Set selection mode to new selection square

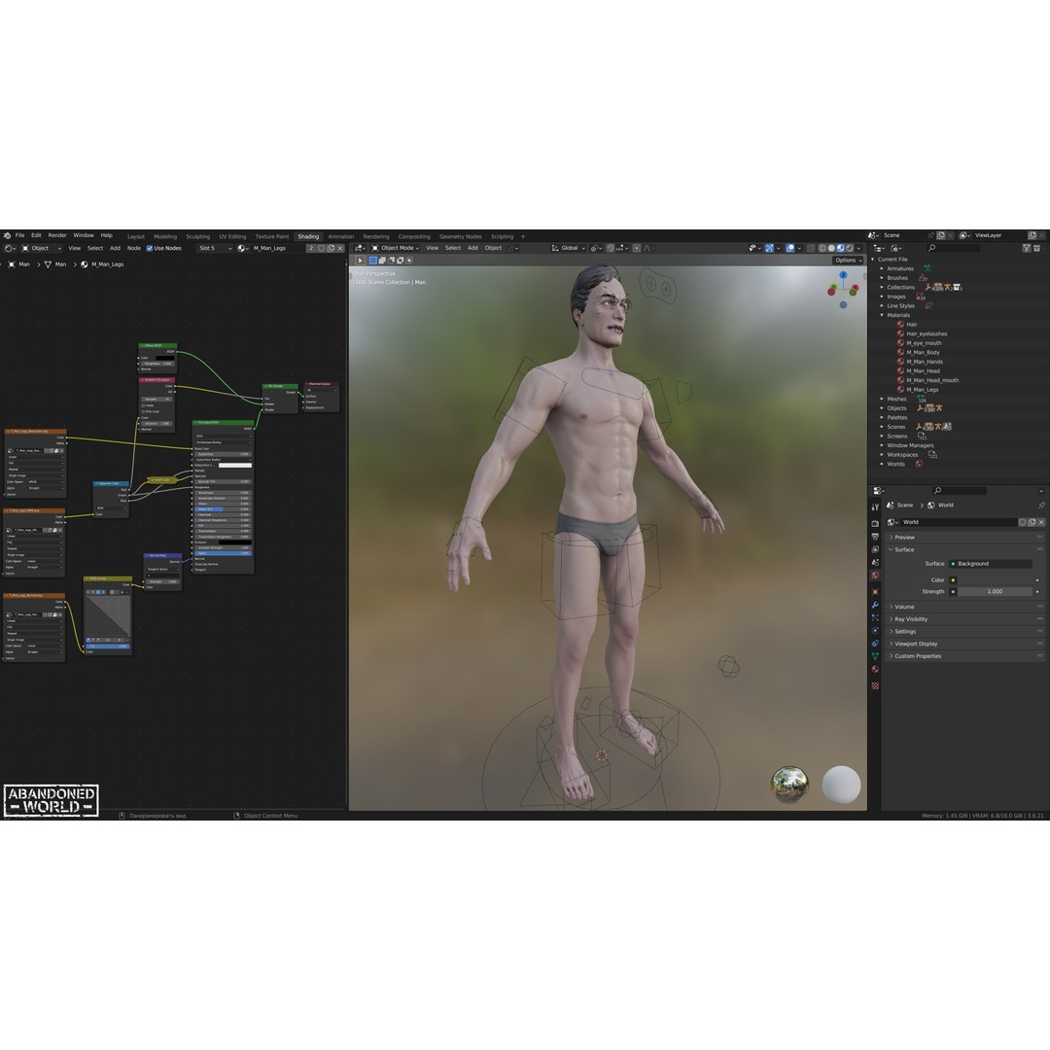(x=373, y=261)
